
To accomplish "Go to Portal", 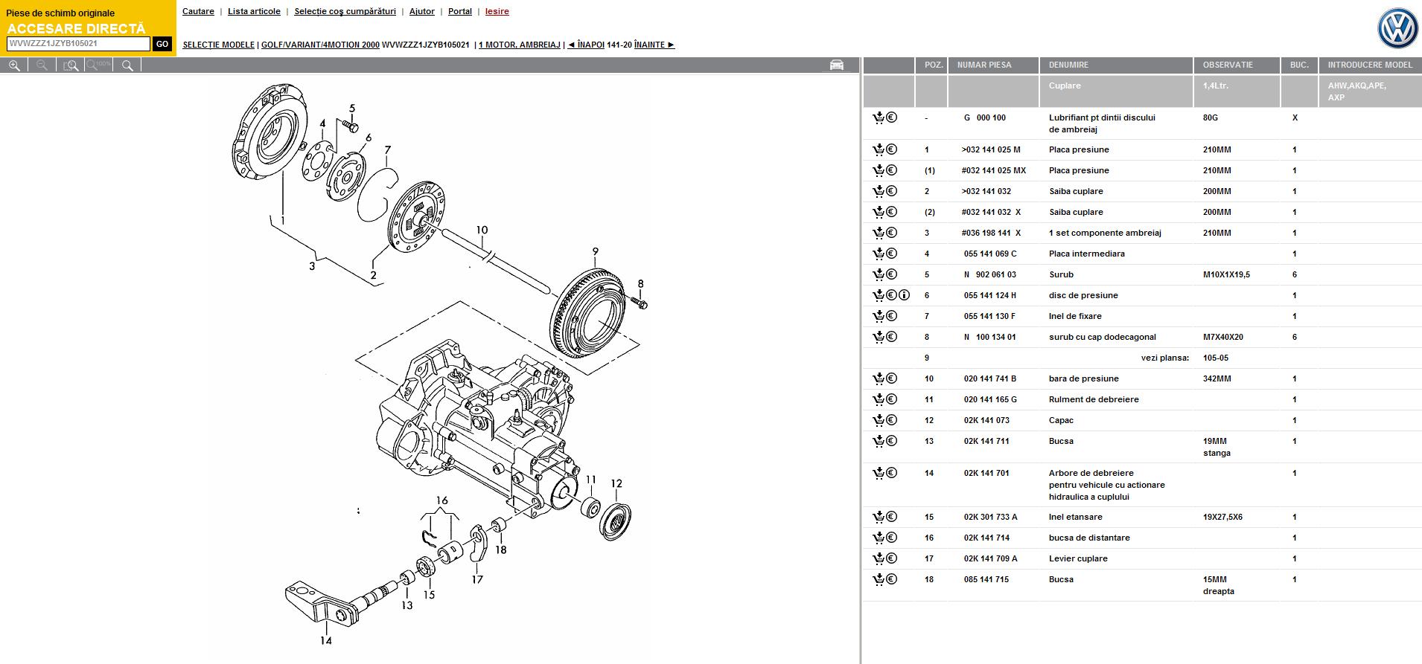I will pyautogui.click(x=460, y=11).
